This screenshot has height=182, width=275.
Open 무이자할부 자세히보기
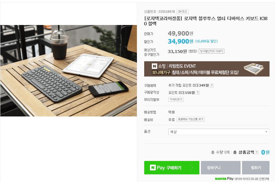point(176,99)
